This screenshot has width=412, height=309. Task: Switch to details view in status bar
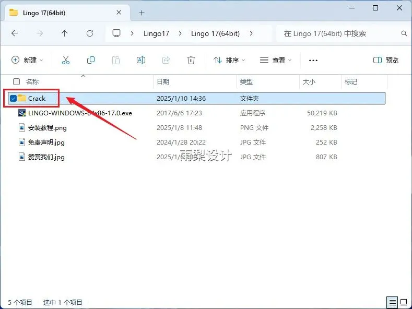392,302
